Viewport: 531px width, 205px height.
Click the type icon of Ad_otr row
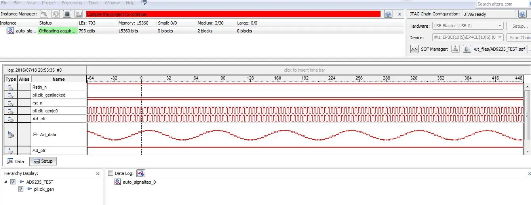[x=11, y=150]
